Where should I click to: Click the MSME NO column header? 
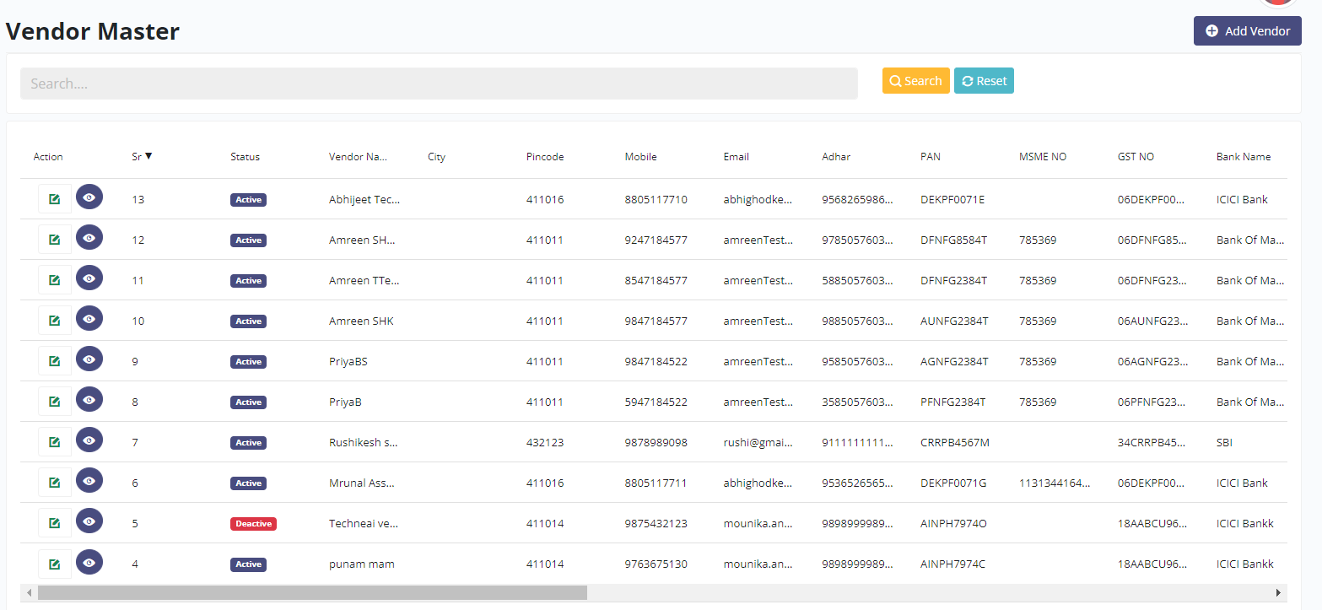tap(1043, 157)
